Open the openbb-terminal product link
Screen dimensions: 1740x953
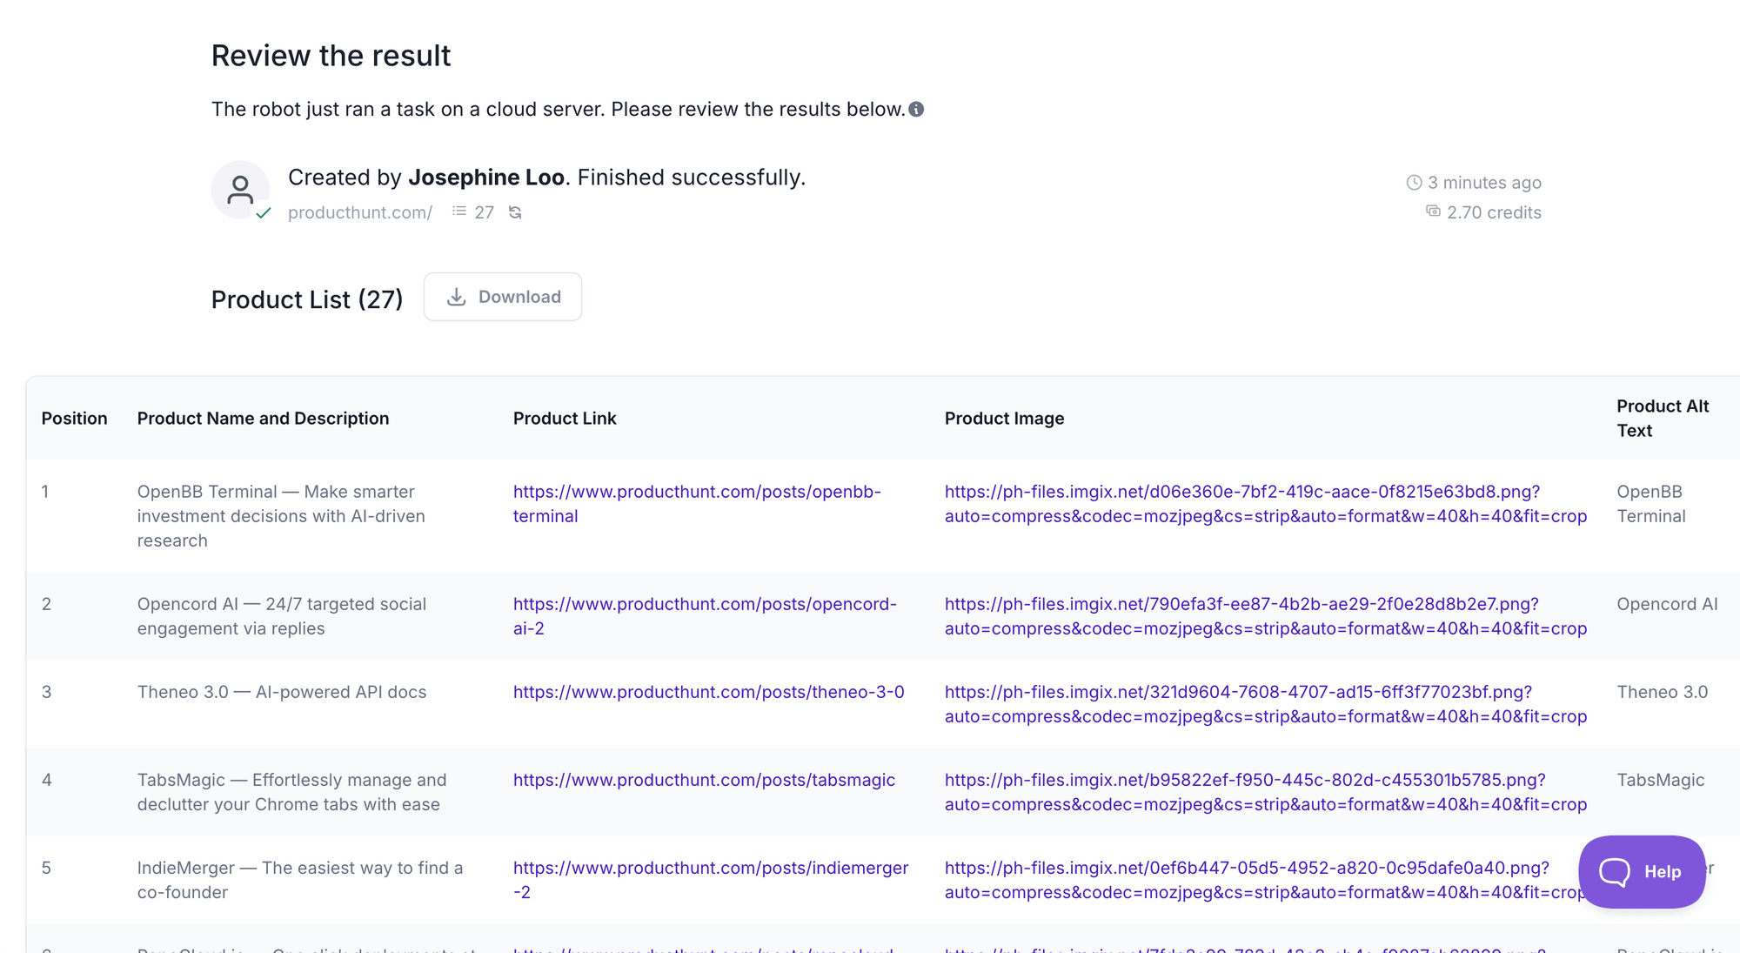tap(697, 504)
